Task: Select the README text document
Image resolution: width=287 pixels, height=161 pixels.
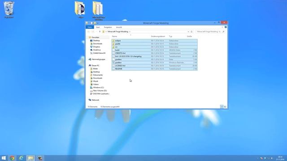Action: (x=154, y=69)
